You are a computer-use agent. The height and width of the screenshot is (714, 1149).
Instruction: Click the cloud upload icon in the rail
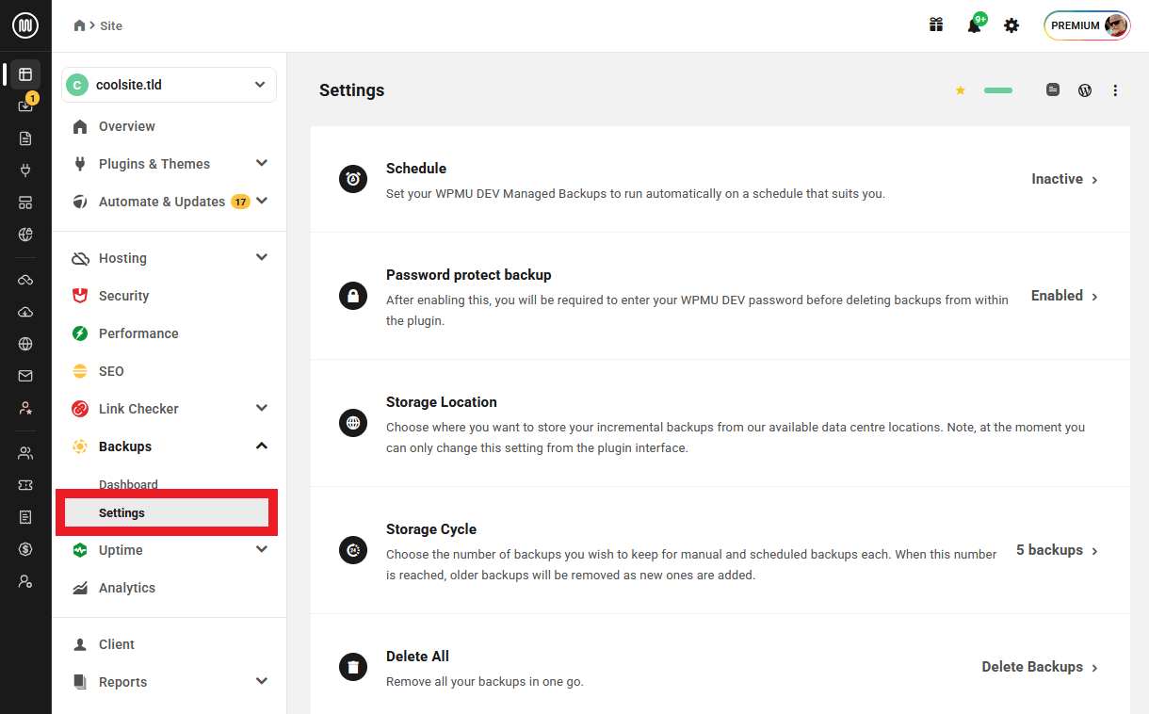pyautogui.click(x=25, y=312)
